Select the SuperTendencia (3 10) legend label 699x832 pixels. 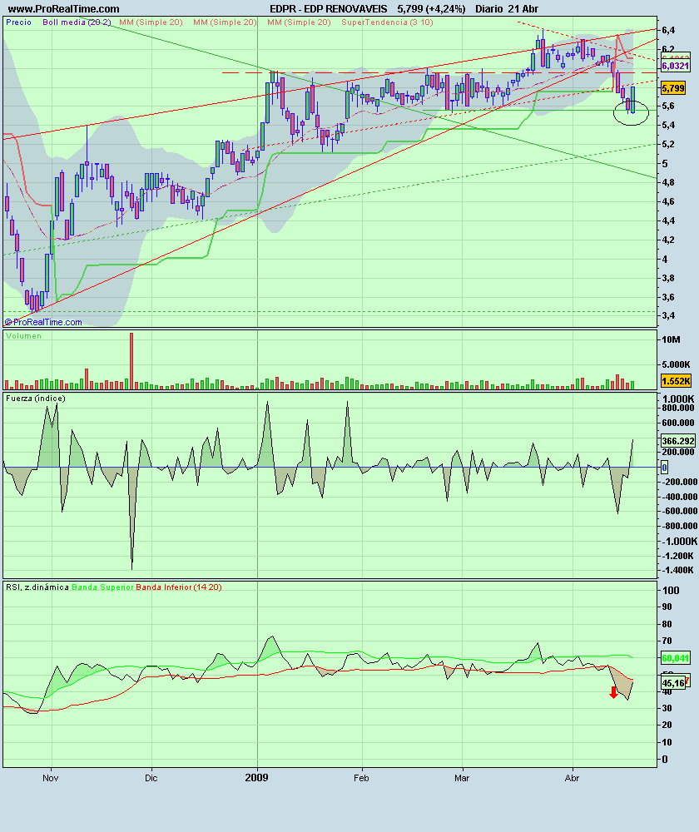pyautogui.click(x=387, y=22)
